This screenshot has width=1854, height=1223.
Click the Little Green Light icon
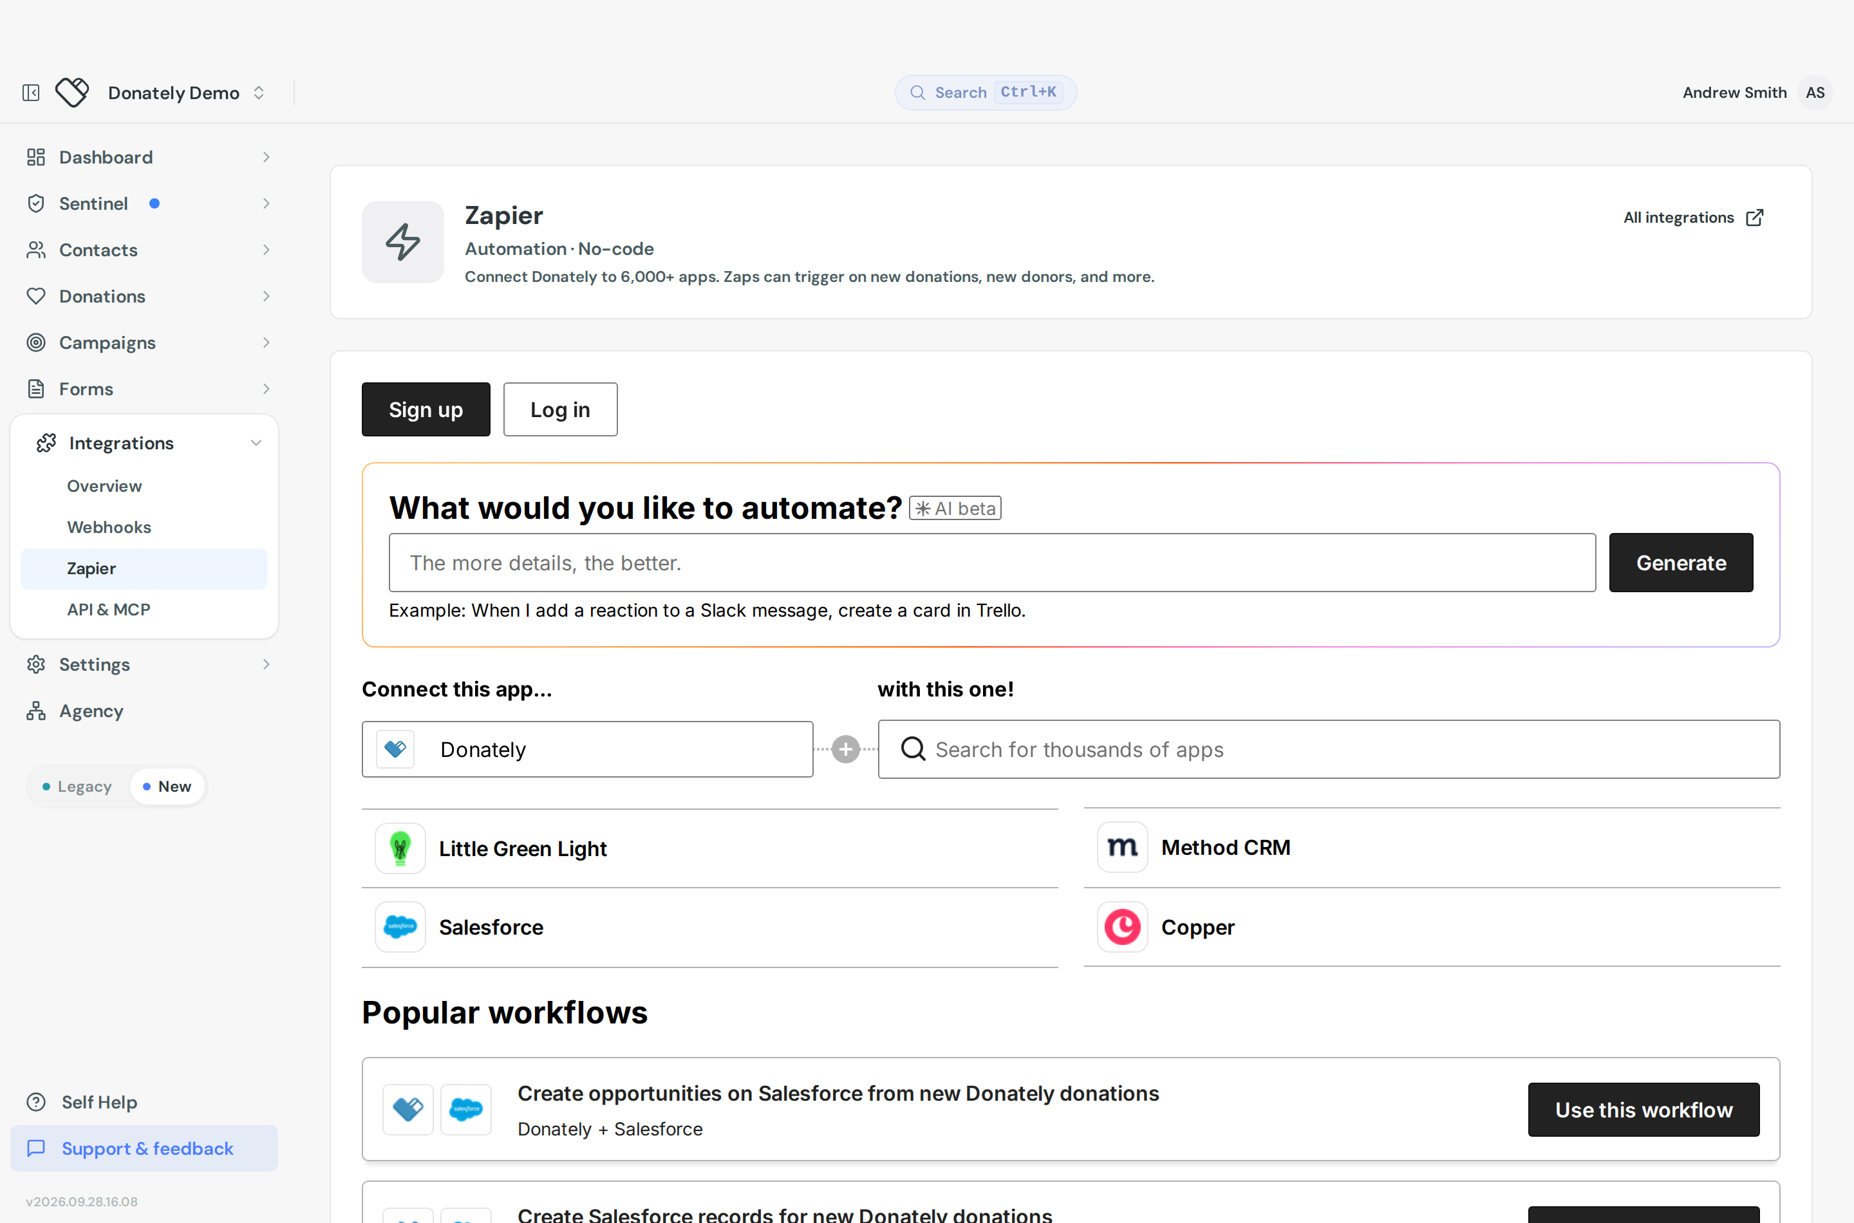(400, 848)
